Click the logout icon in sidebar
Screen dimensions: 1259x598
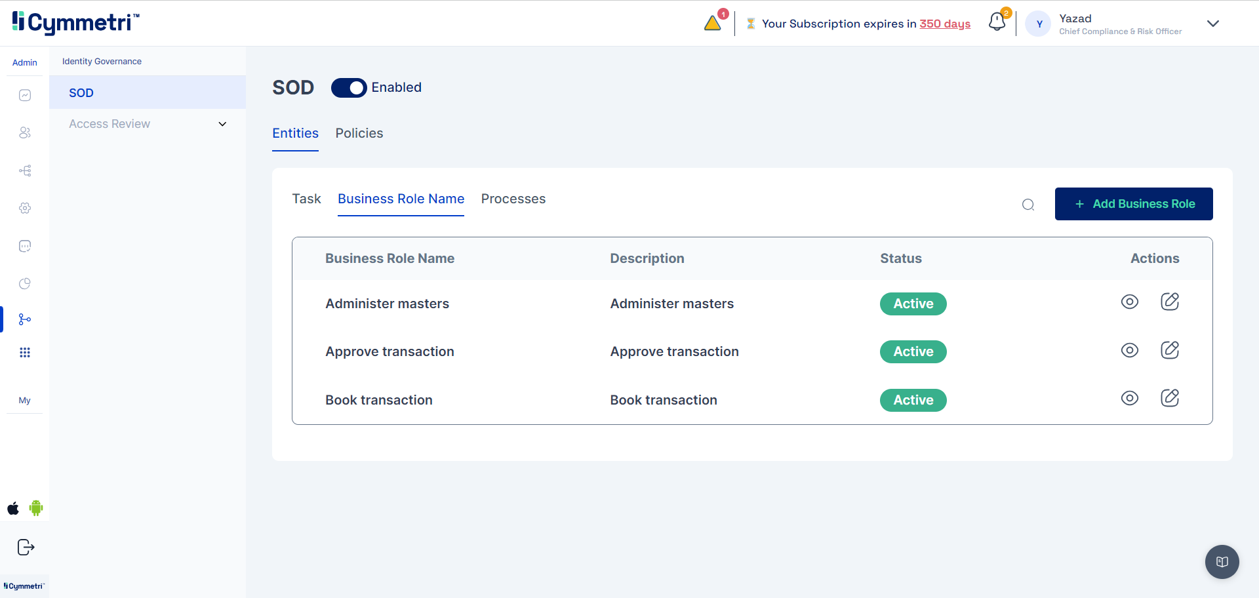(x=26, y=547)
